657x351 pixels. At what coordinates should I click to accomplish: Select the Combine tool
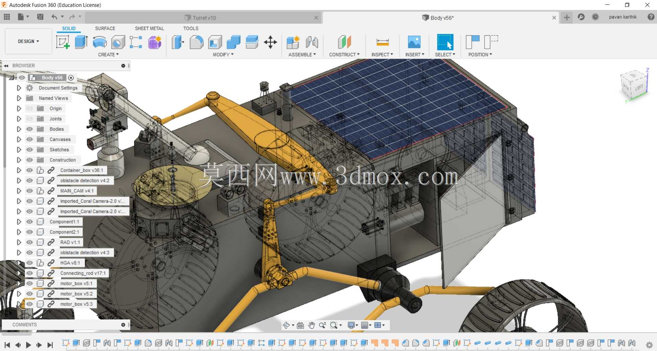[x=234, y=42]
